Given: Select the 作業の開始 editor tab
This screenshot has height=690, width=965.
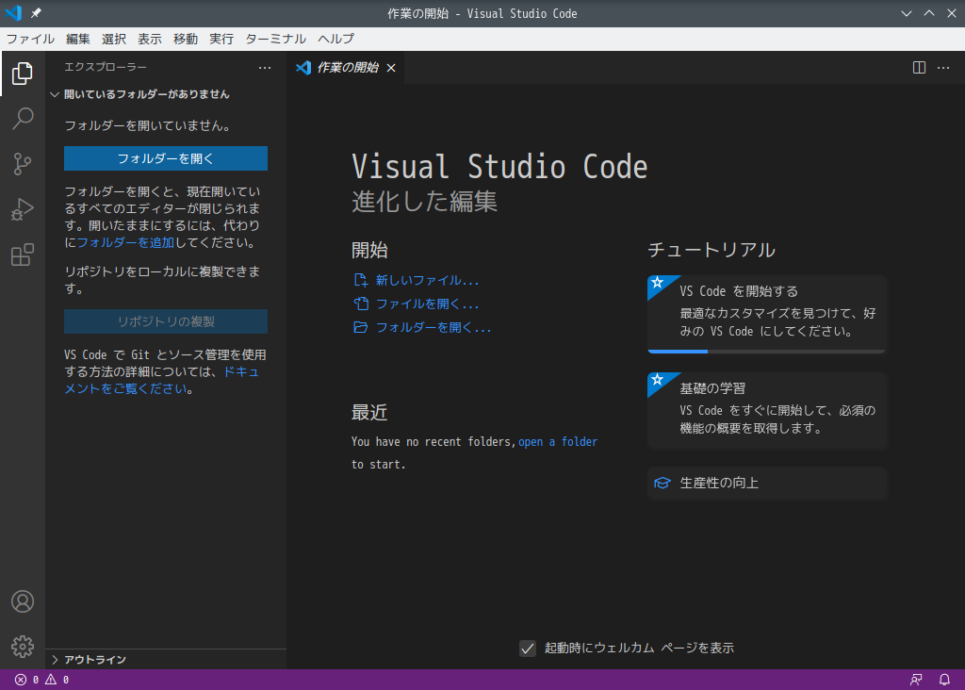Looking at the screenshot, I should coord(347,68).
